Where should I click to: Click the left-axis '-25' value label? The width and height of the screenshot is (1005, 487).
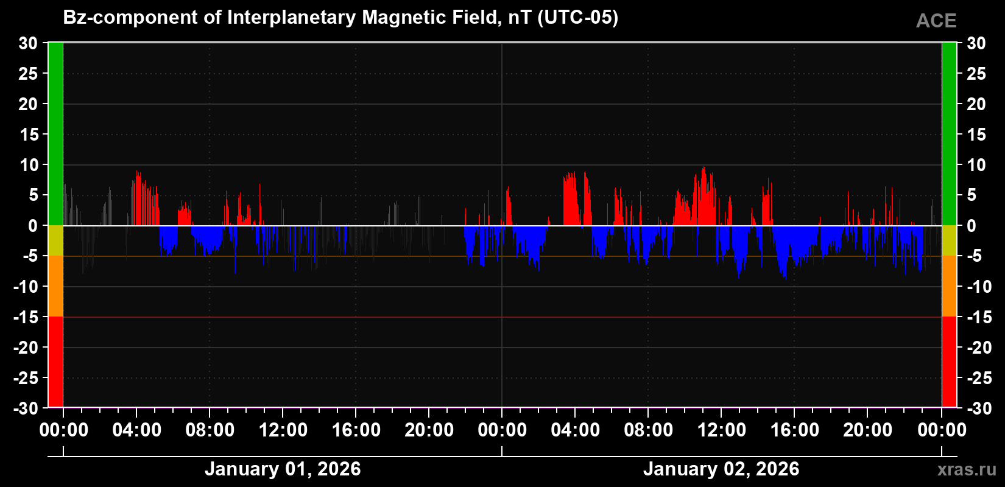click(x=26, y=378)
